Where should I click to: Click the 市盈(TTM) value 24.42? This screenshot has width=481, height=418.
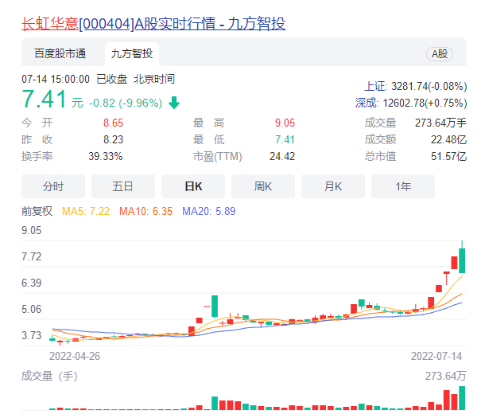pyautogui.click(x=282, y=156)
